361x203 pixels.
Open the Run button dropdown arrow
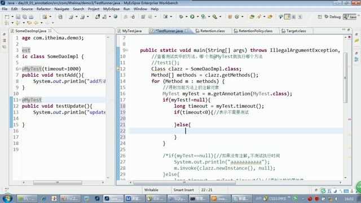click(197, 17)
